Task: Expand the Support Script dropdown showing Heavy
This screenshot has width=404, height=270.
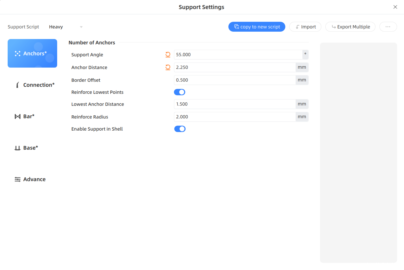Action: pyautogui.click(x=66, y=27)
